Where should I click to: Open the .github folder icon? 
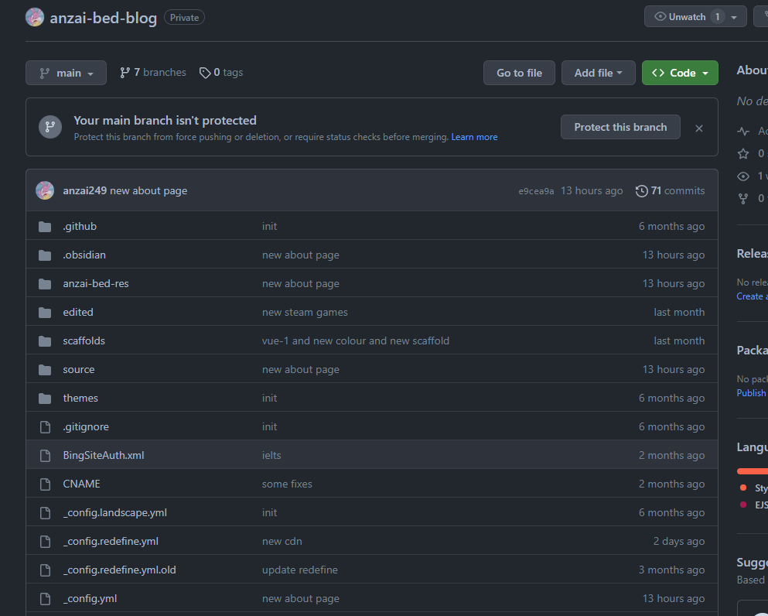pyautogui.click(x=45, y=227)
